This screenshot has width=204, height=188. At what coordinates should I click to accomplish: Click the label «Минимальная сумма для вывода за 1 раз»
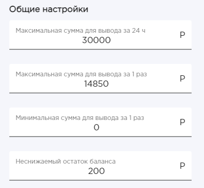coord(80,118)
